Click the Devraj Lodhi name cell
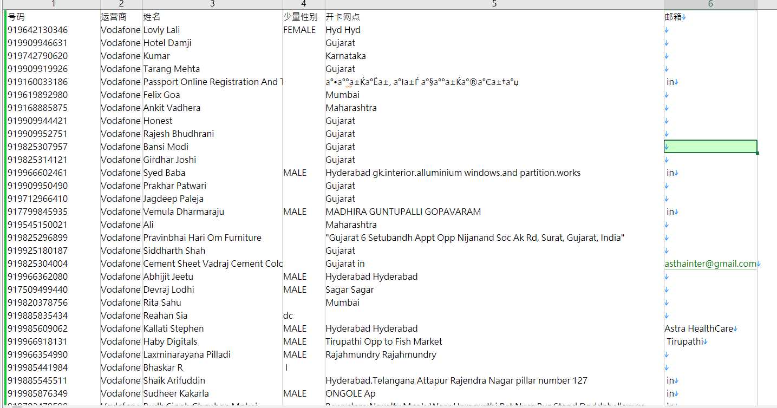 pos(212,289)
